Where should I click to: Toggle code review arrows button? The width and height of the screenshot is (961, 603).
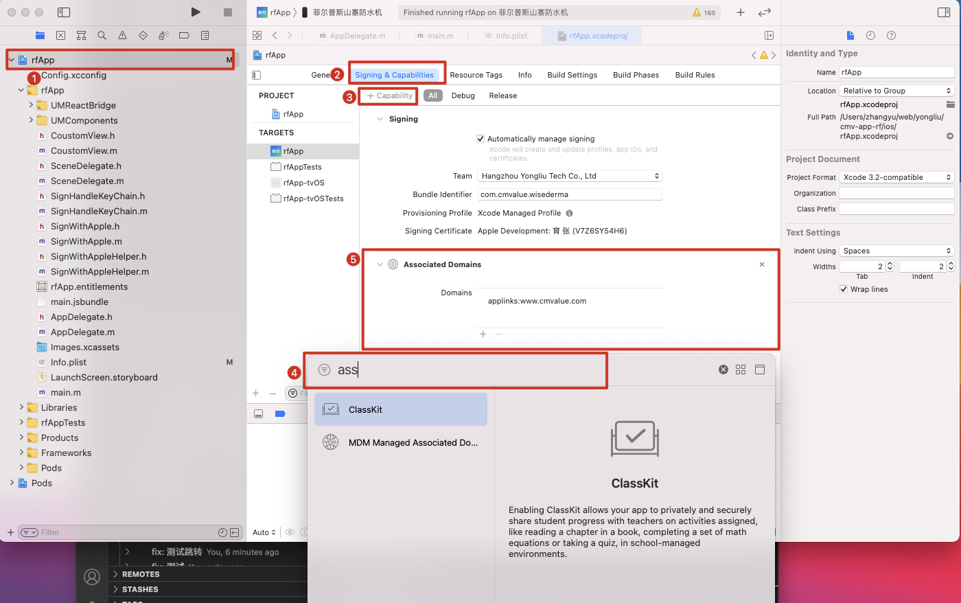764,12
